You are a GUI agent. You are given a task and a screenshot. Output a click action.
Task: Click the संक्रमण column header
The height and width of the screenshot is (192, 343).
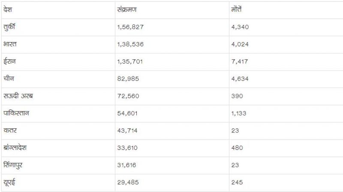(x=128, y=9)
